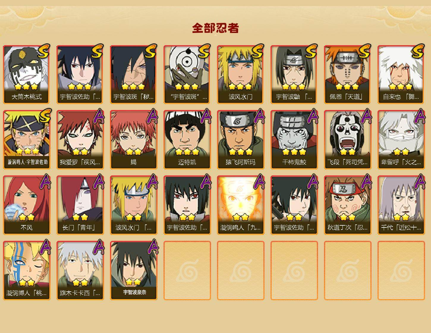Click the stars on 我爱罗 card
This screenshot has height=333, width=431.
coord(80,152)
